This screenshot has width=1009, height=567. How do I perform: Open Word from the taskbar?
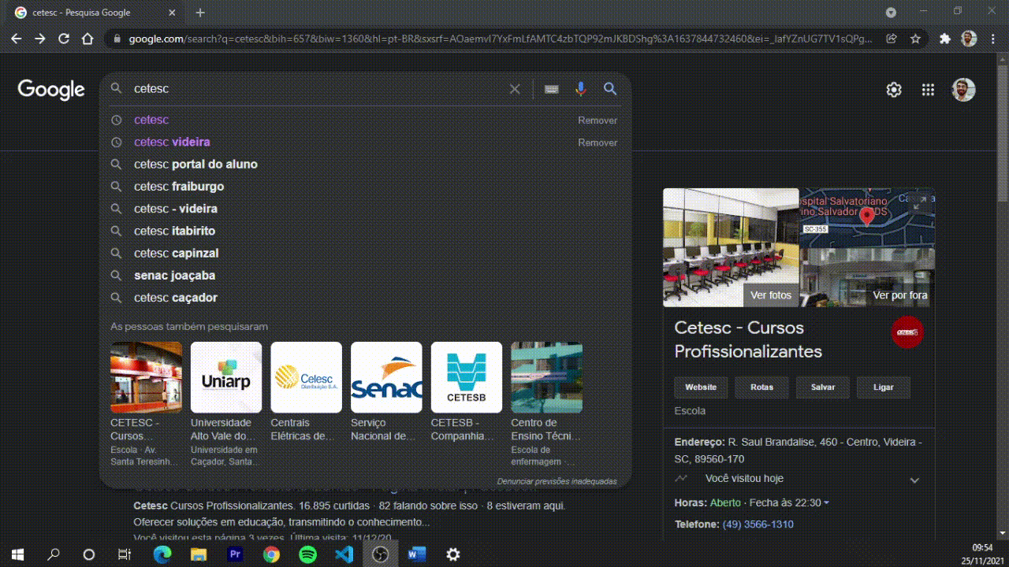[x=416, y=554]
